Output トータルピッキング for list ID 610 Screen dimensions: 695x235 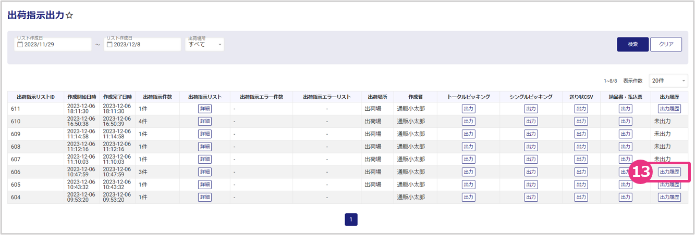click(468, 121)
